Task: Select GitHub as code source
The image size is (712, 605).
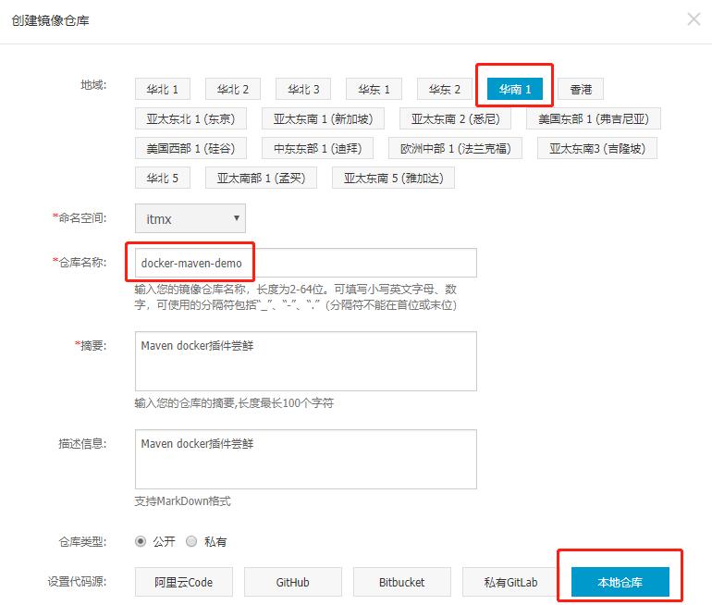Action: pyautogui.click(x=292, y=583)
